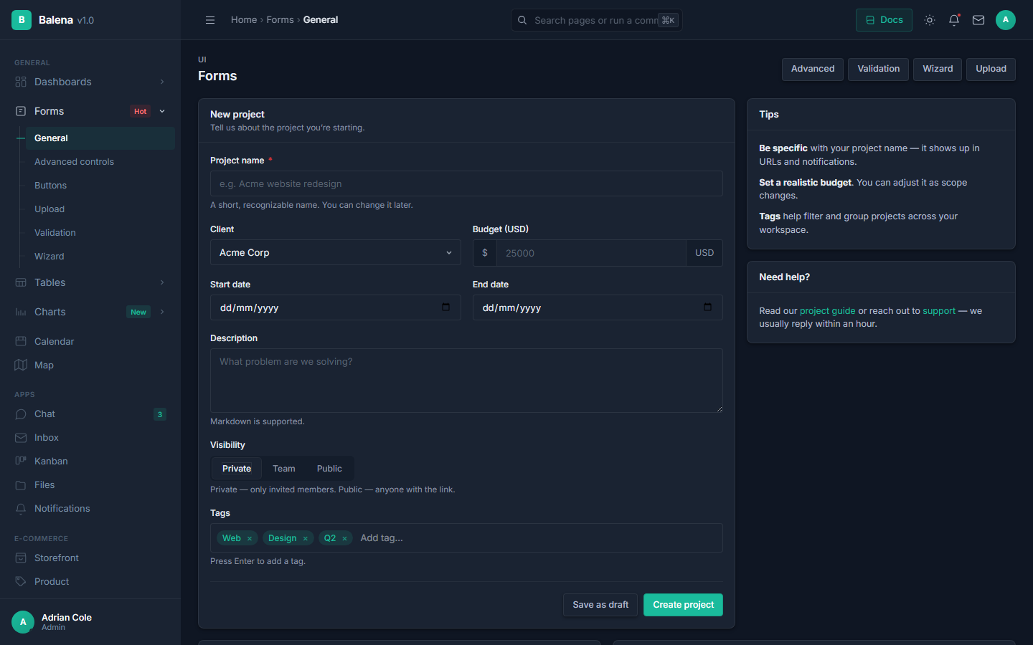Click the Forms sidebar icon
Image resolution: width=1033 pixels, height=645 pixels.
coord(21,111)
